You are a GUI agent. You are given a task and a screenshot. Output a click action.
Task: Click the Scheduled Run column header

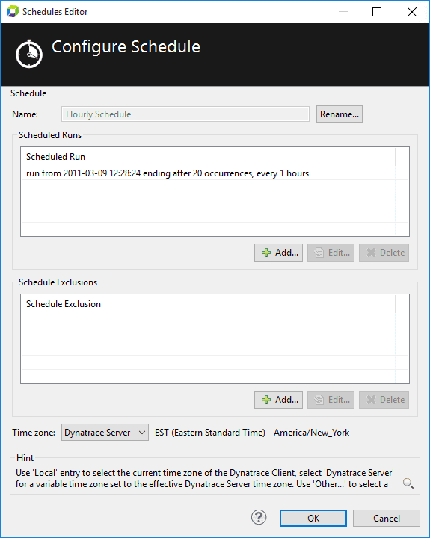click(x=209, y=157)
